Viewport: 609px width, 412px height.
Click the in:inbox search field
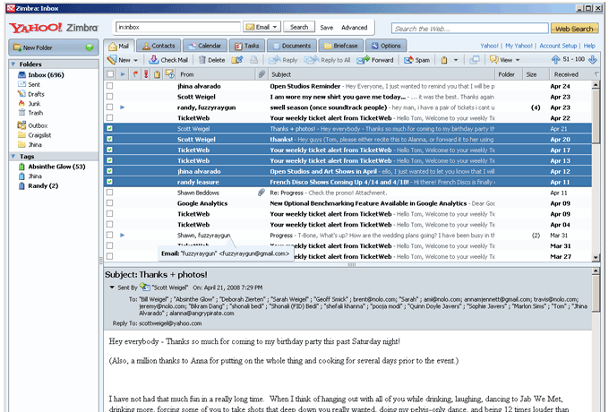point(178,27)
